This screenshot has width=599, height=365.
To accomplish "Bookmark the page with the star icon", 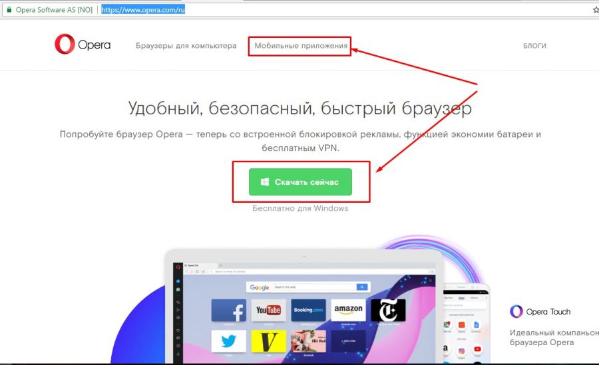I will (x=596, y=10).
